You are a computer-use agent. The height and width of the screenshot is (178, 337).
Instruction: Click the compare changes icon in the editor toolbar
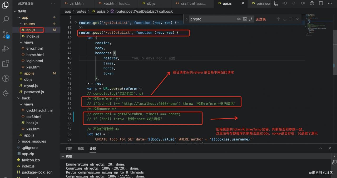276,3
